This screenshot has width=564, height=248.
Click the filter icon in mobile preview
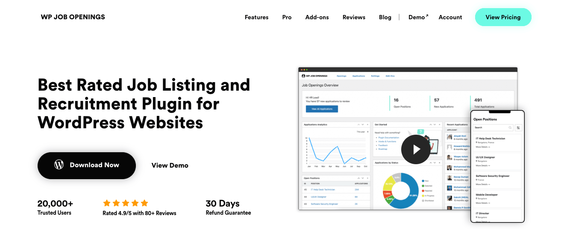pyautogui.click(x=518, y=127)
